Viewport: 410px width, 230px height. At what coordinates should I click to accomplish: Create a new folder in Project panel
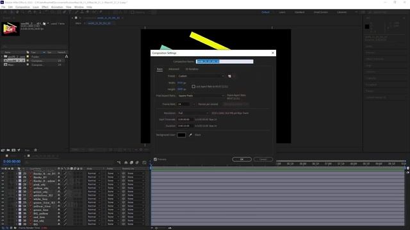(x=8, y=150)
